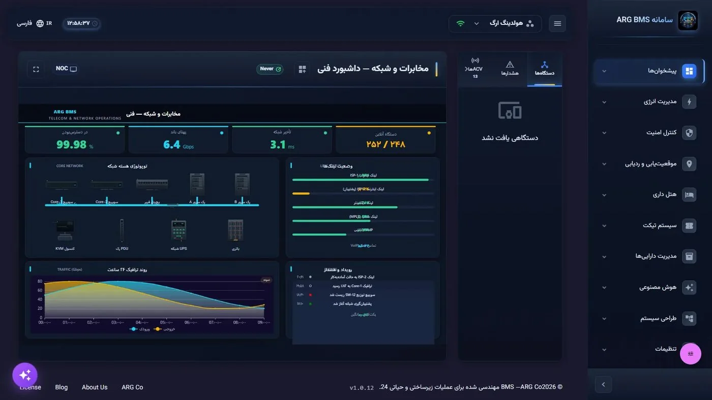Click the طراحی سیستم diagram icon
The height and width of the screenshot is (400, 712).
pyautogui.click(x=689, y=318)
